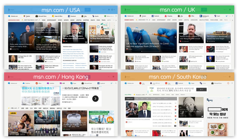Screen dimensions: 238x140
Task: Open earbuds case story on Hong Kong page
Action: point(75,121)
